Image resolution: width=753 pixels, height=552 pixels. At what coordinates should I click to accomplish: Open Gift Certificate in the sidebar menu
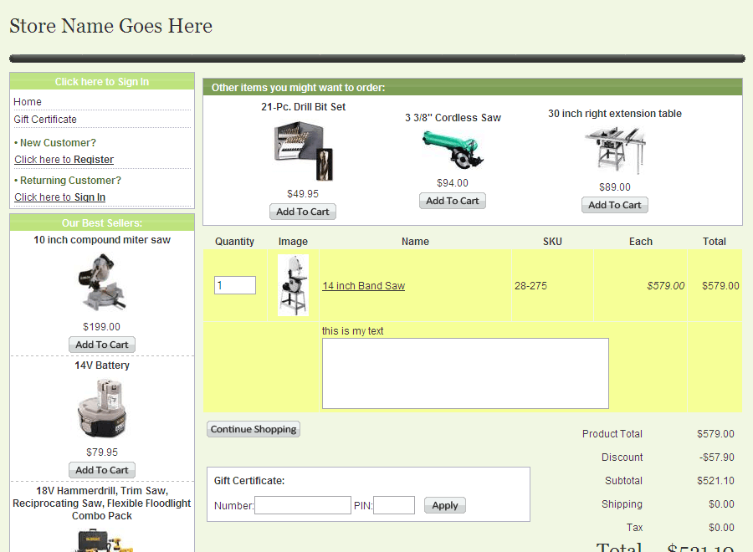coord(45,120)
